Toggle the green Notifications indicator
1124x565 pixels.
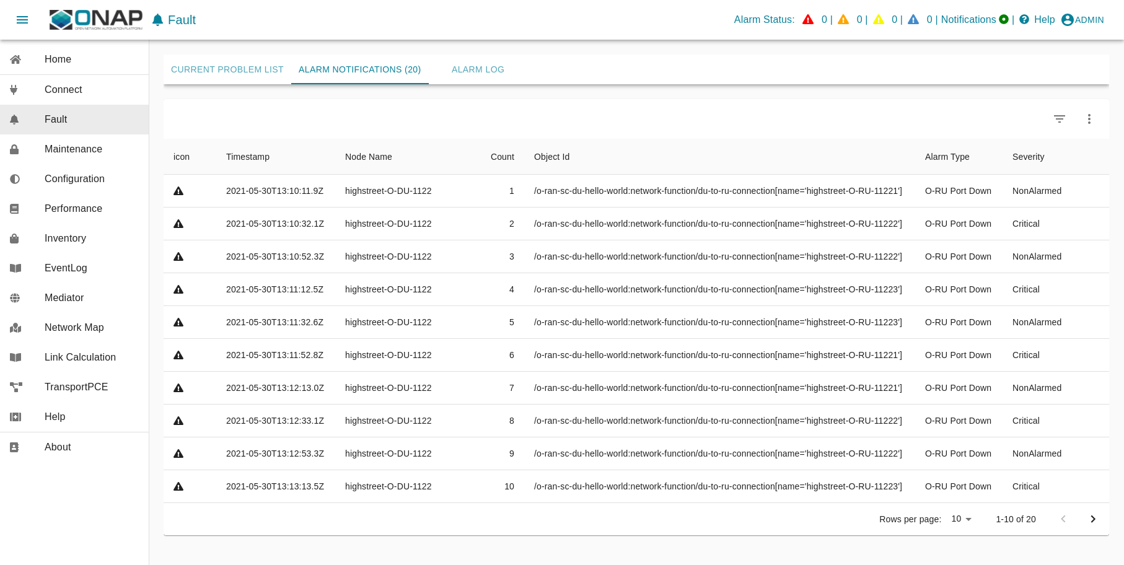coord(1004,20)
